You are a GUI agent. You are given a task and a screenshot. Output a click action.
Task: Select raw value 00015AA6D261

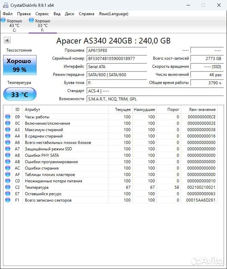(201, 200)
